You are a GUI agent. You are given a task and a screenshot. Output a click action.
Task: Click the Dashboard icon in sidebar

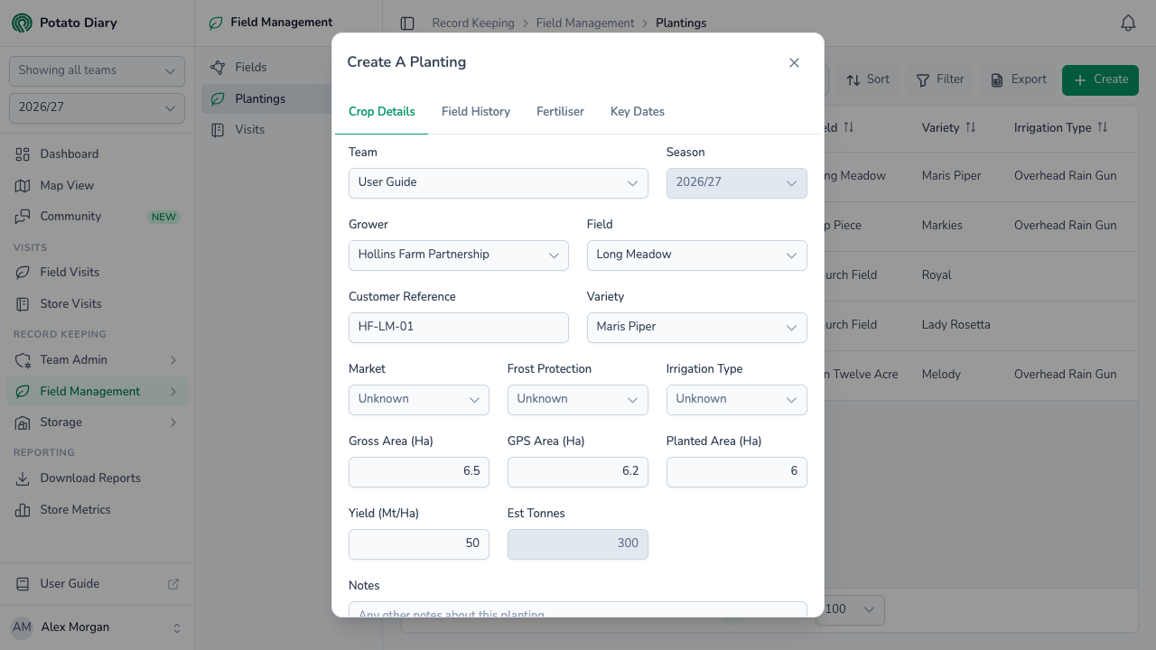coord(23,154)
